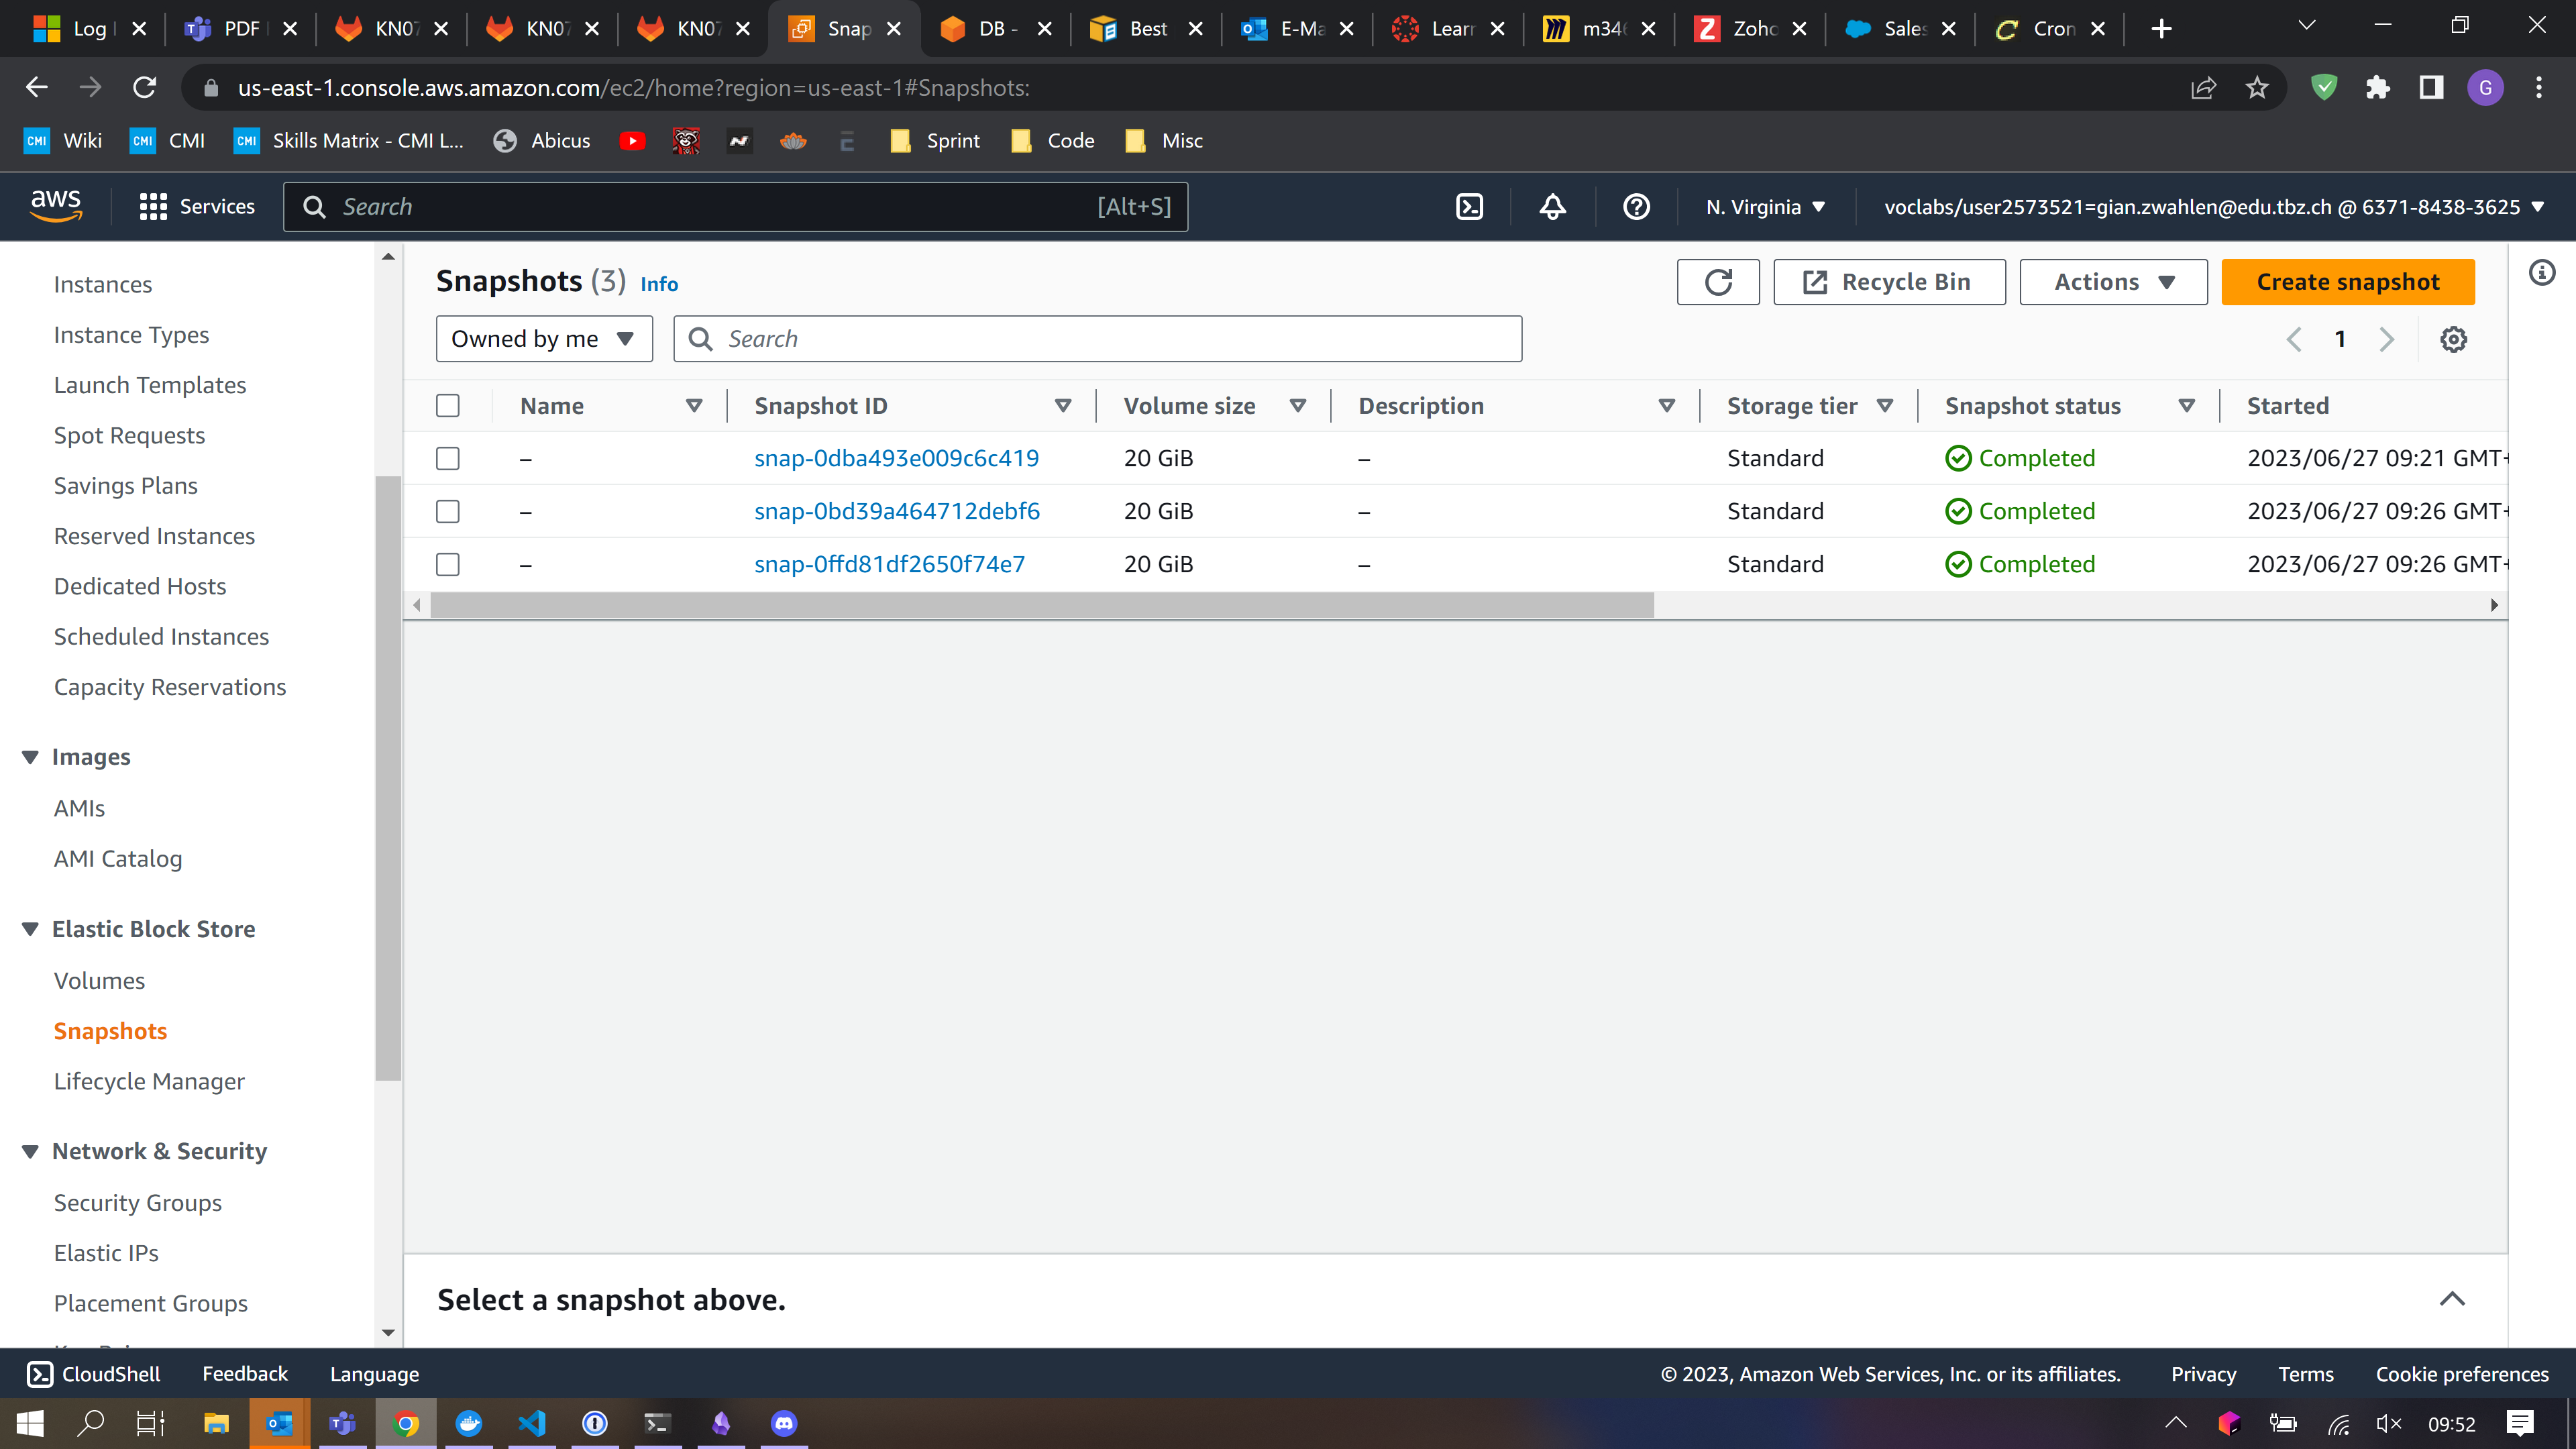Open CloudShell icon in AWS top bar
Screen dimensions: 2576x1449
click(x=1469, y=207)
